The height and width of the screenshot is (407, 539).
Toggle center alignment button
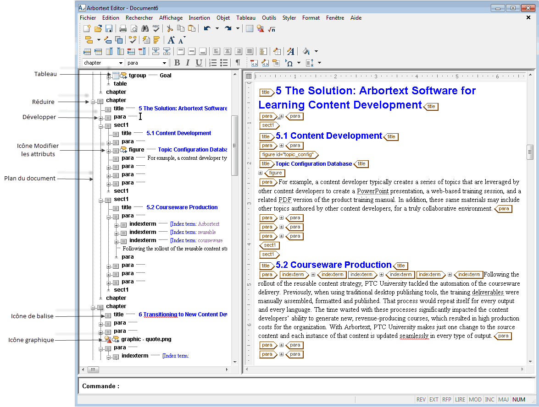(228, 51)
